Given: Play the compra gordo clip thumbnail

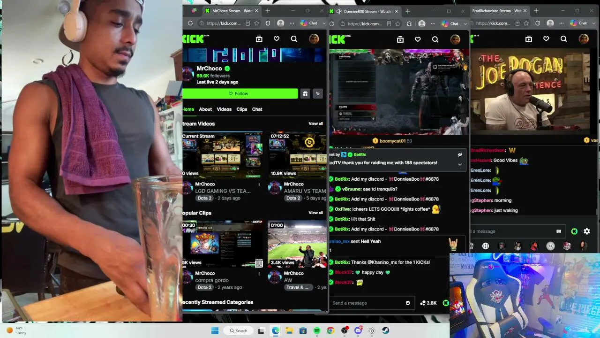Looking at the screenshot, I should (223, 244).
